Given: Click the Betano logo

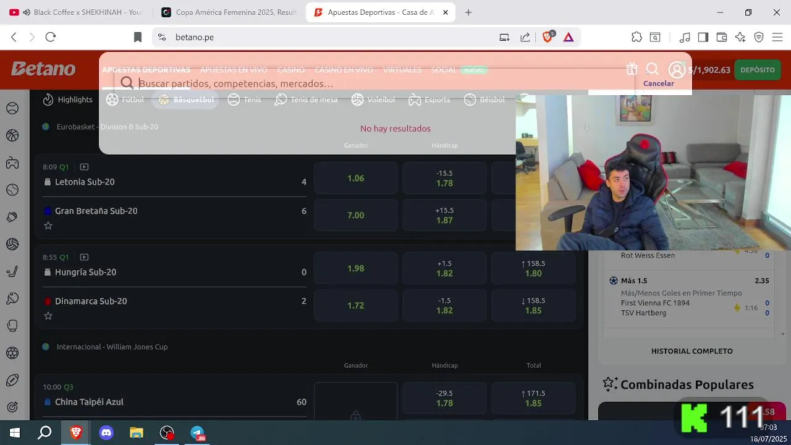Looking at the screenshot, I should pos(43,69).
